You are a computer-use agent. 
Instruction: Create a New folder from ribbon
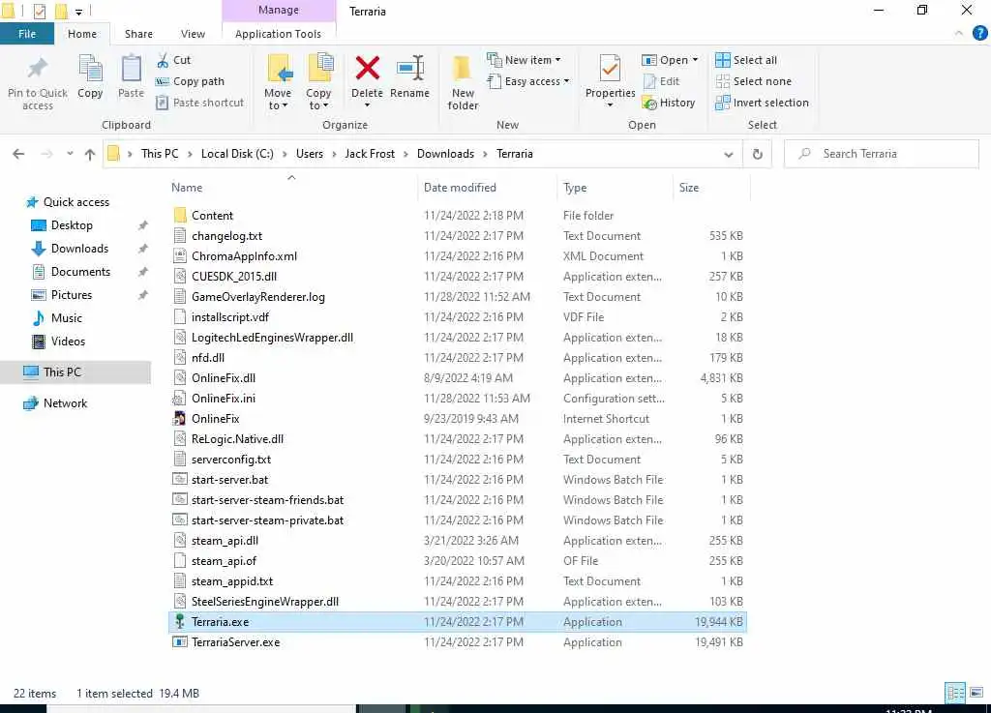463,83
